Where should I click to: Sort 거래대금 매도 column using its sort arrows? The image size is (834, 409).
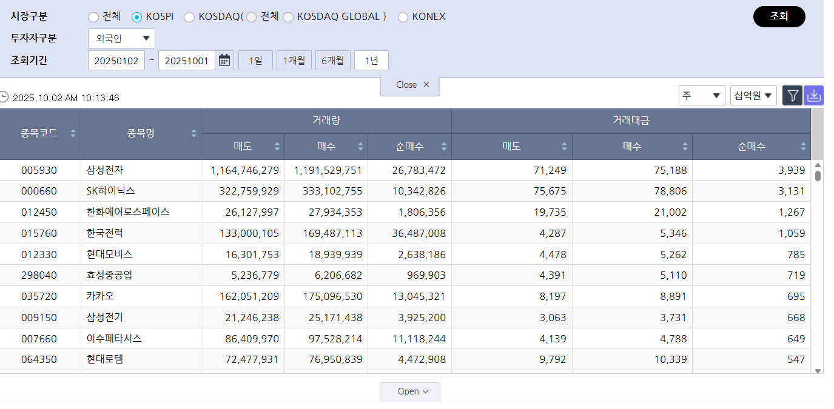point(565,146)
